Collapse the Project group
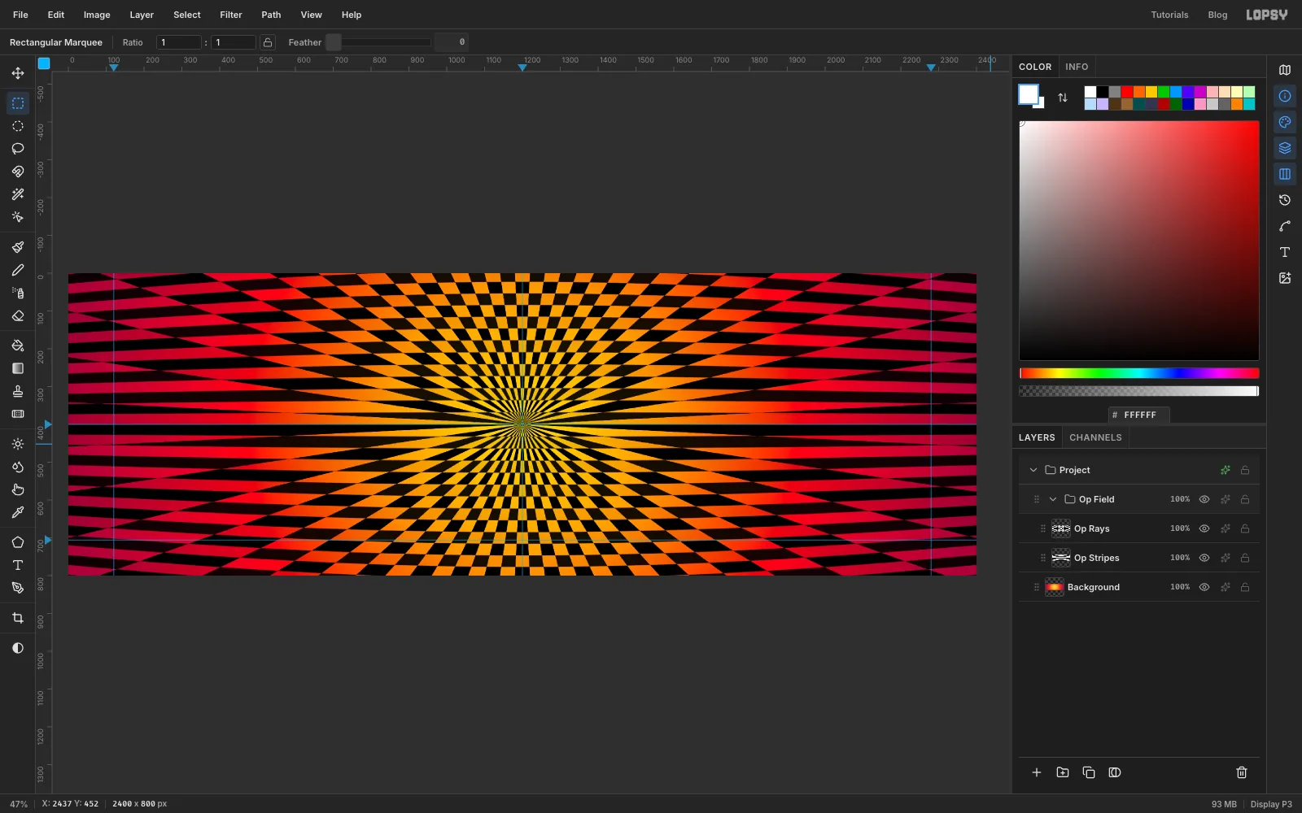The width and height of the screenshot is (1302, 813). tap(1033, 470)
